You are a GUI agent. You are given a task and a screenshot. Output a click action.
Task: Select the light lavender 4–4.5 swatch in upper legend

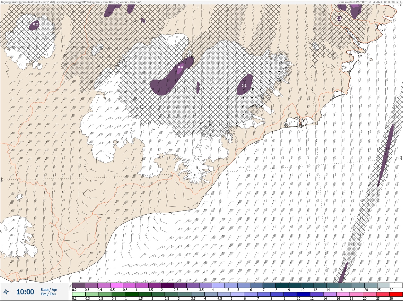tap(219, 286)
